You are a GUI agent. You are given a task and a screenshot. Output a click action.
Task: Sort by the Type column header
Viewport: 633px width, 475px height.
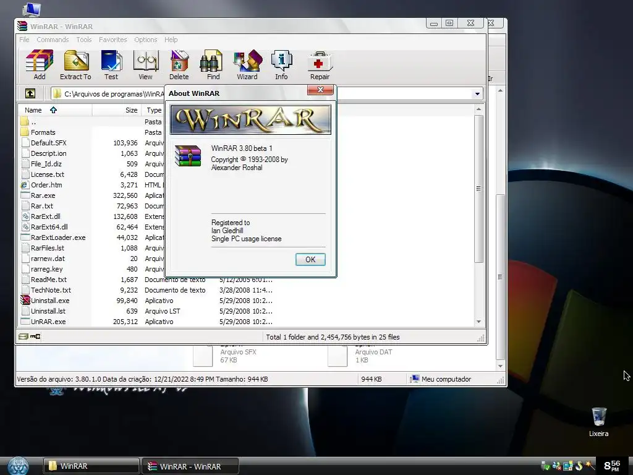(154, 110)
